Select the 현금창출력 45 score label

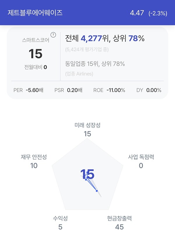[119, 223]
